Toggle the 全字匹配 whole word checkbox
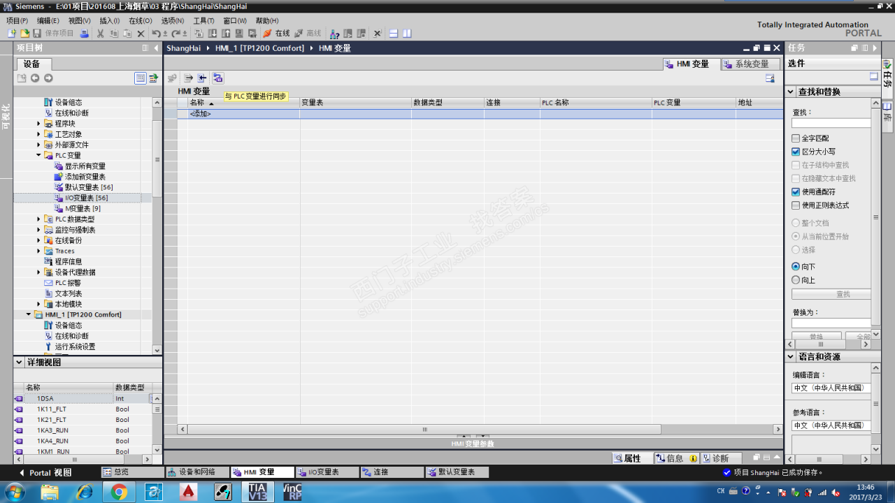This screenshot has width=895, height=503. [x=796, y=138]
